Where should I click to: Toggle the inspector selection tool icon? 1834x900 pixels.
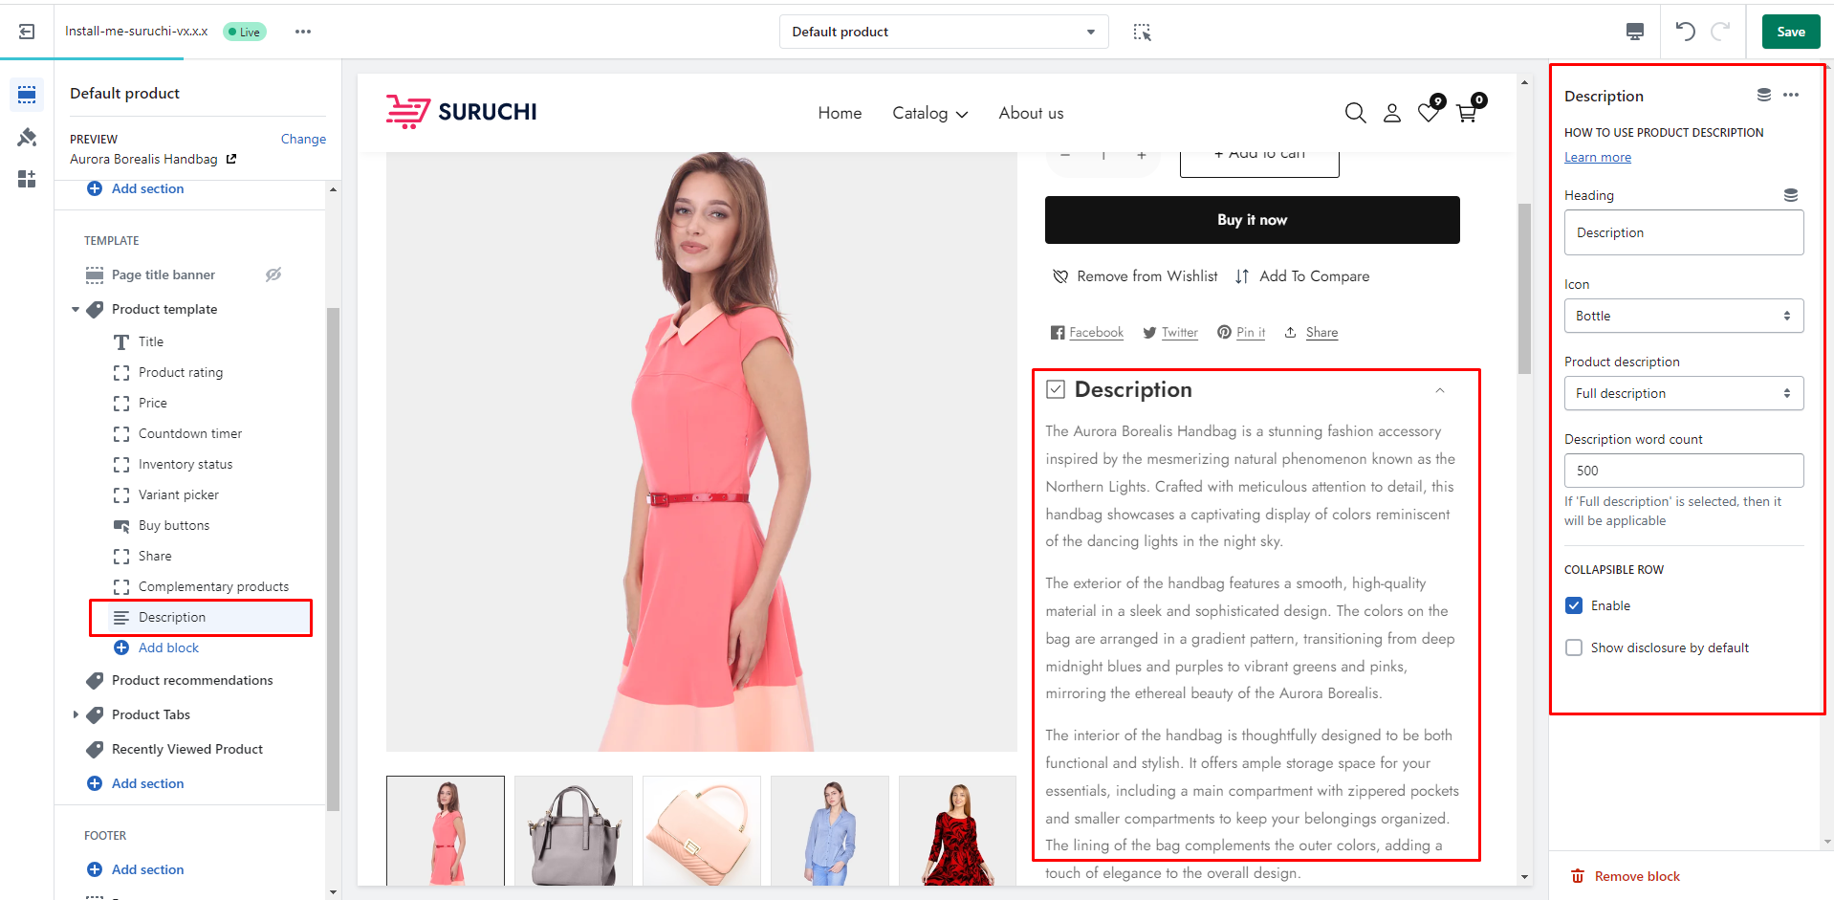pyautogui.click(x=1142, y=32)
